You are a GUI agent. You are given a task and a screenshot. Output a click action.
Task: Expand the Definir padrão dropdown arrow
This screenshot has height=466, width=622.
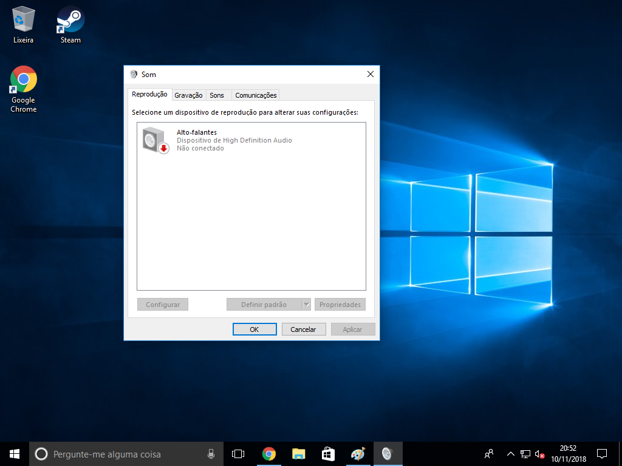[x=307, y=305]
